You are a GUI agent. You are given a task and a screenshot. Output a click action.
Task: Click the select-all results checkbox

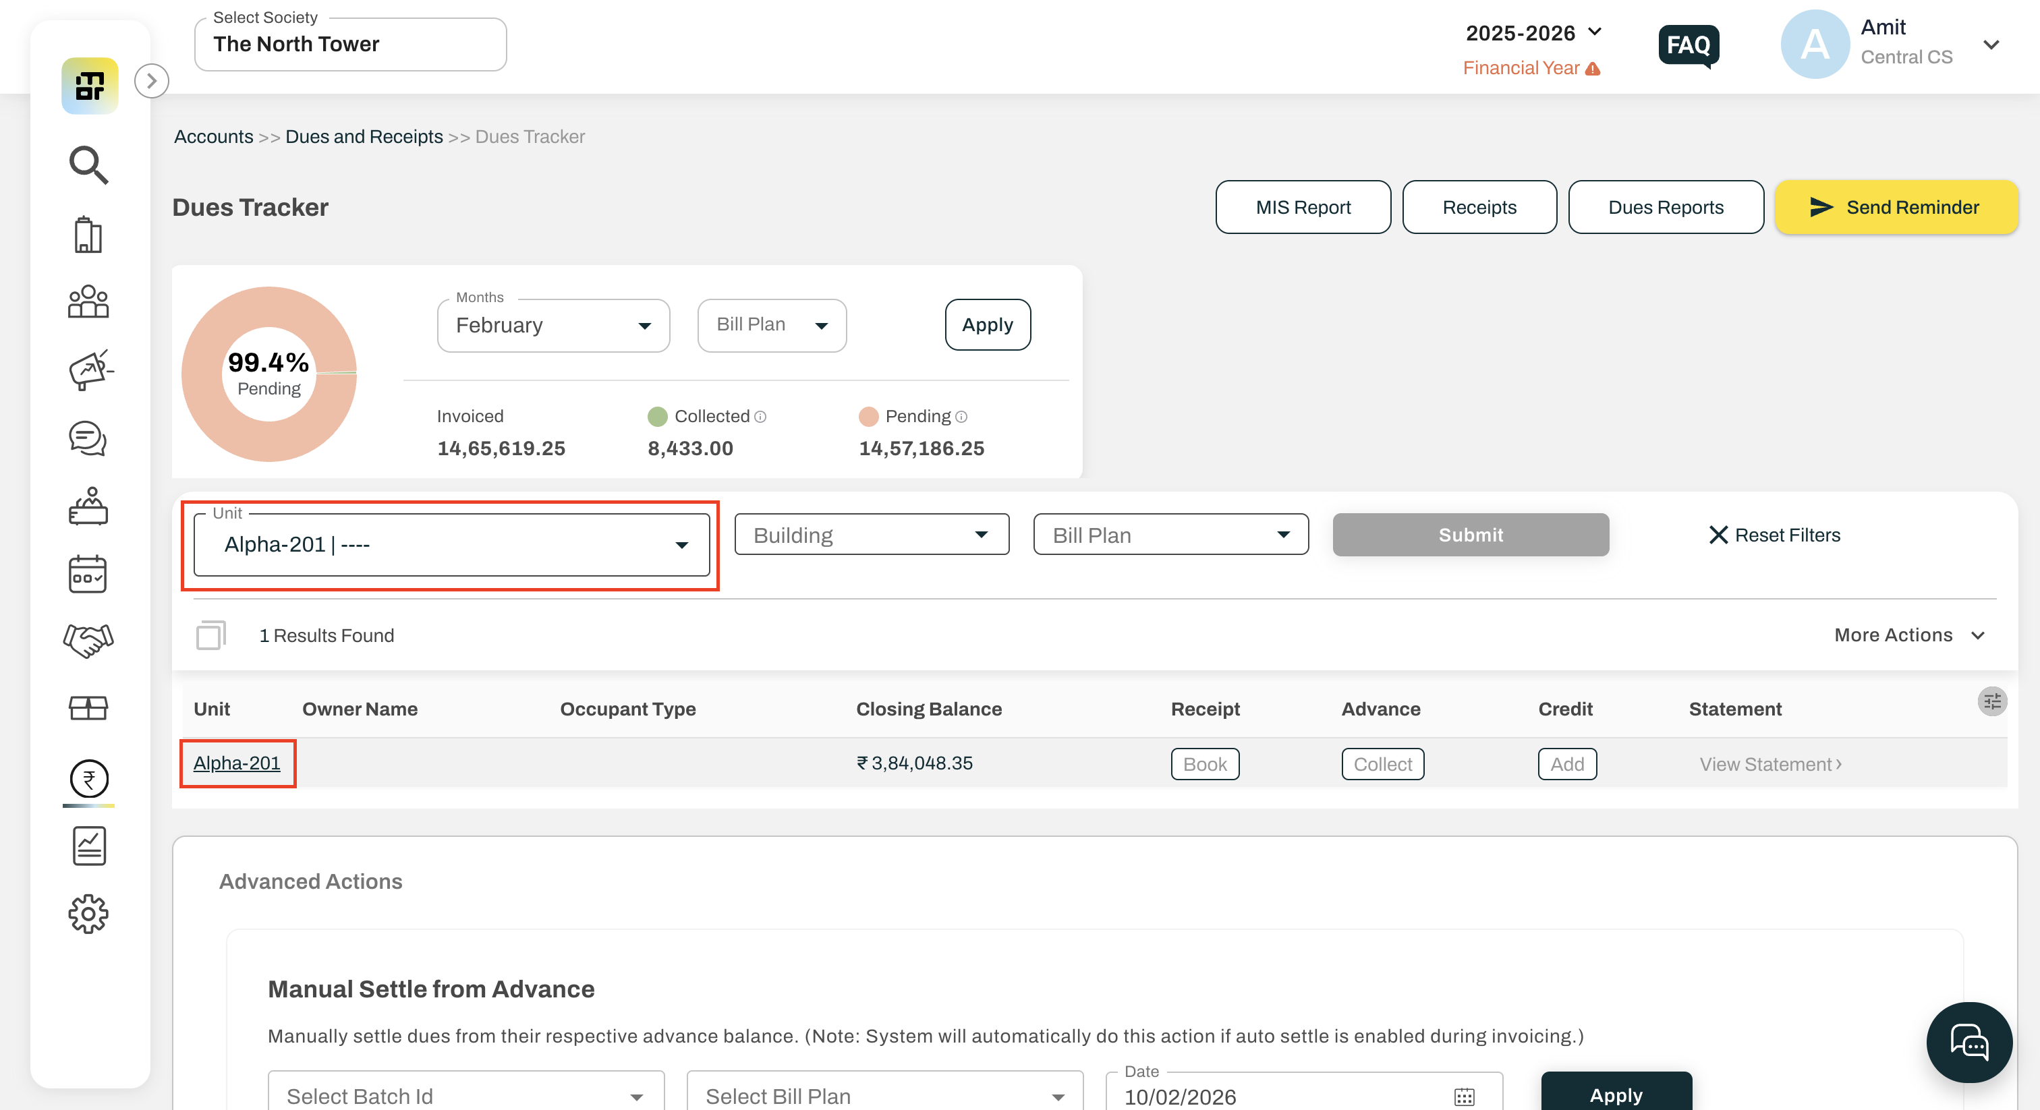tap(210, 635)
